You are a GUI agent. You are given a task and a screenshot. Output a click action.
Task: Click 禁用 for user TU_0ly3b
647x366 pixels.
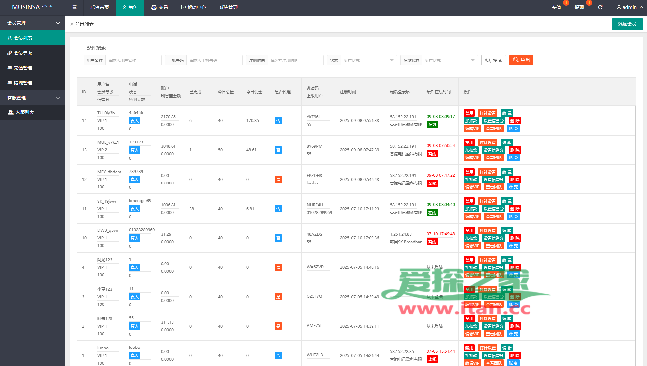(469, 113)
